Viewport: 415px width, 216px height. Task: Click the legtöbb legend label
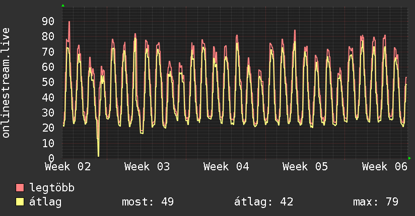[x=52, y=188]
